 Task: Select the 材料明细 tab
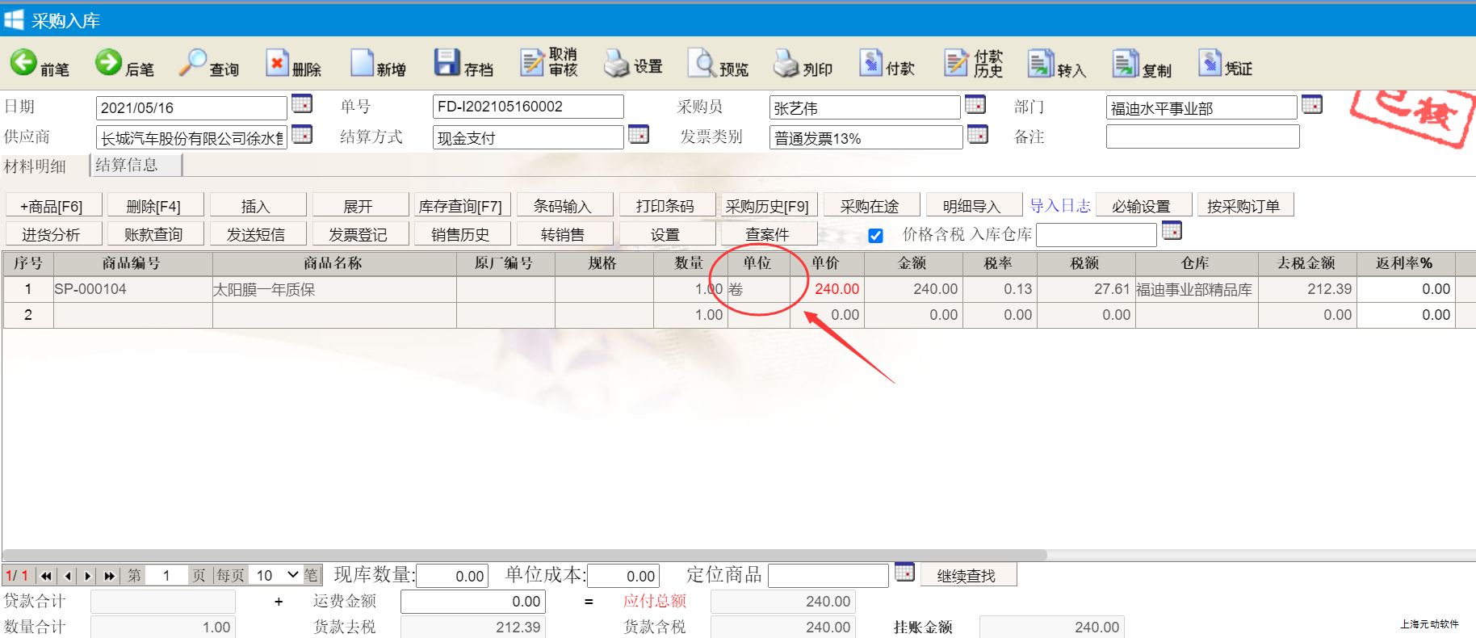point(36,166)
